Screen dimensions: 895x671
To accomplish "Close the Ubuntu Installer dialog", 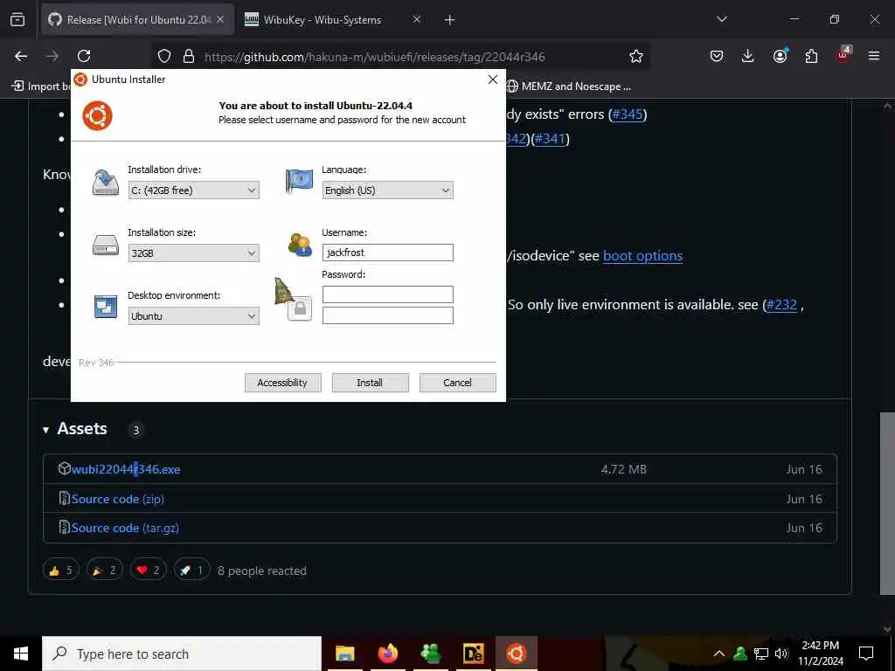I will click(x=493, y=80).
